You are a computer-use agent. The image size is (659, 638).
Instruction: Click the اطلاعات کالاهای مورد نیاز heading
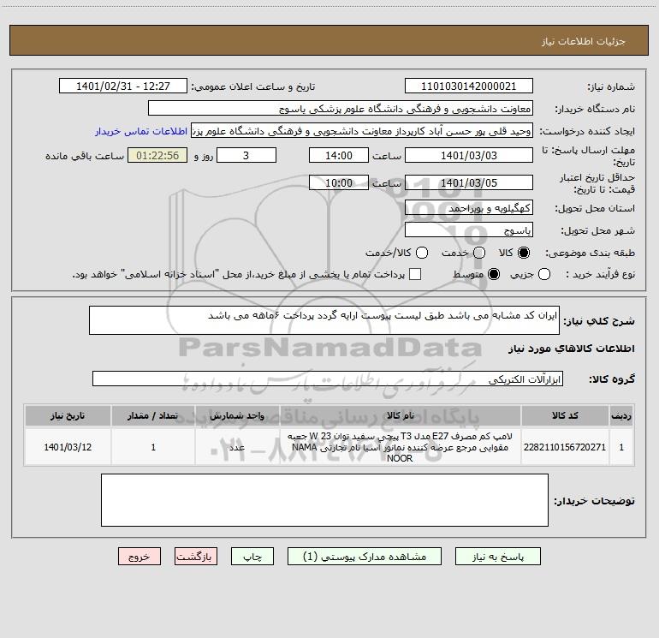pyautogui.click(x=572, y=349)
